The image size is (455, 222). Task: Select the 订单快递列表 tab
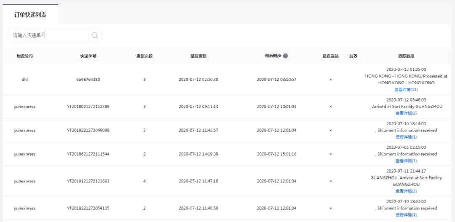click(x=30, y=15)
